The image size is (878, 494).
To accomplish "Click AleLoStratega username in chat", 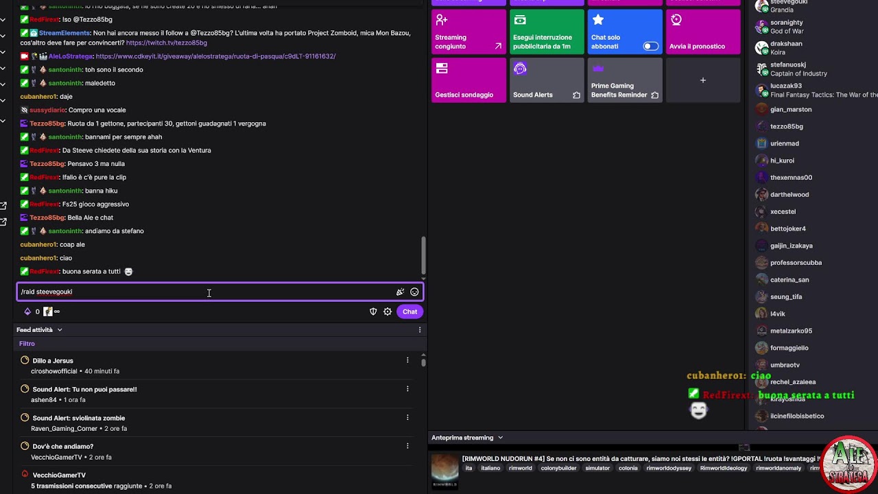I will point(70,56).
